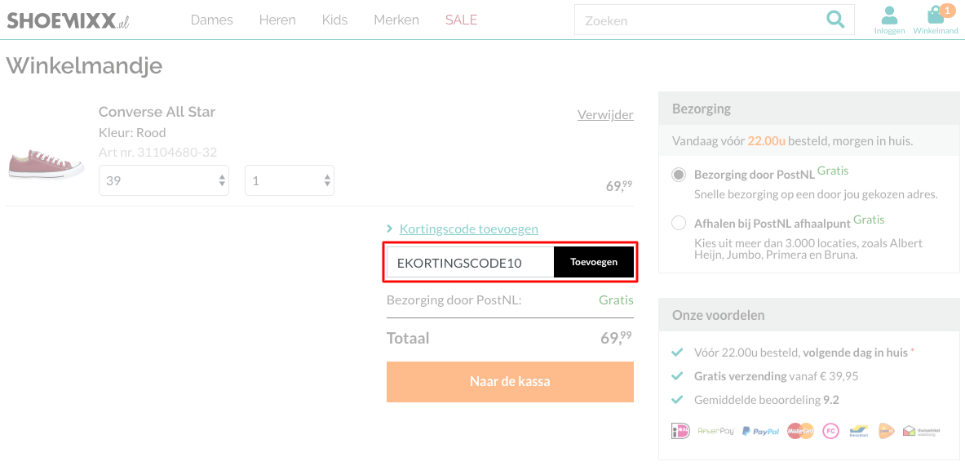Click the PayPal payment icon
965x466 pixels.
[761, 431]
